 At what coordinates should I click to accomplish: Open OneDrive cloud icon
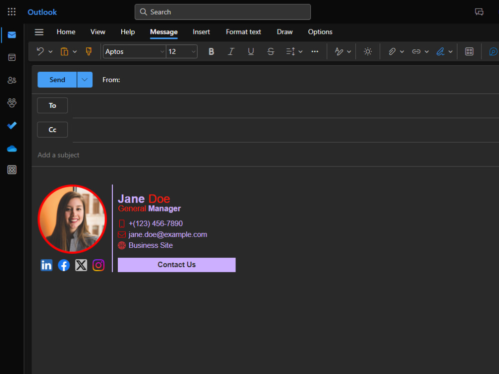12,149
